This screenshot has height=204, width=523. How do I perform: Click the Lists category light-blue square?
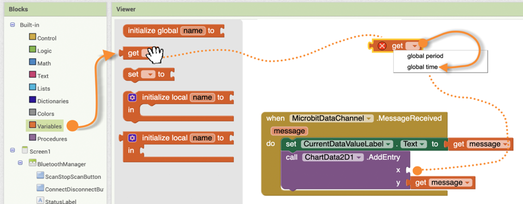pos(32,87)
